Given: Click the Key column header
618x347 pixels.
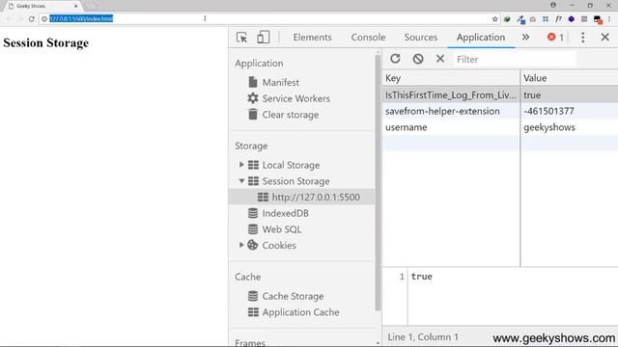Looking at the screenshot, I should click(451, 78).
